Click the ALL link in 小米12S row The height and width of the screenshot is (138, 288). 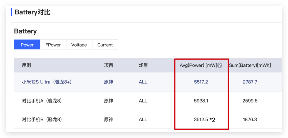click(143, 82)
